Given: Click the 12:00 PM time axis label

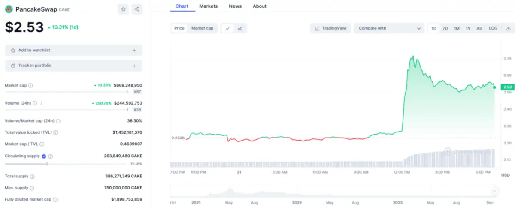Looking at the screenshot, I should tap(402, 172).
